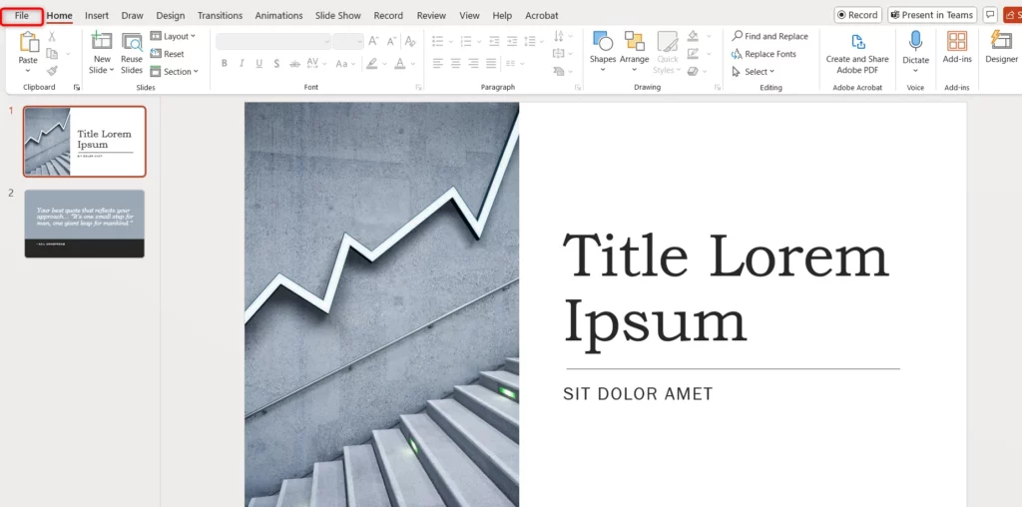This screenshot has width=1022, height=507.
Task: Toggle underline formatting
Action: pos(259,63)
